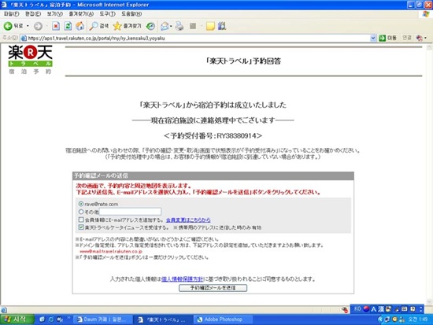Open the 파일(F) menu
433x325 pixels.
click(11, 14)
